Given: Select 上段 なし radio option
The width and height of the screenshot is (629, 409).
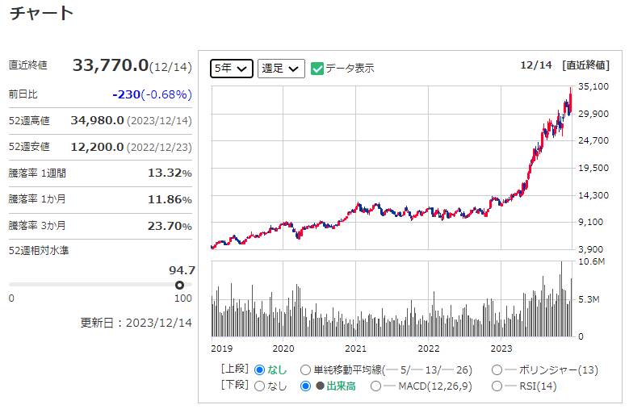Looking at the screenshot, I should click(x=259, y=369).
